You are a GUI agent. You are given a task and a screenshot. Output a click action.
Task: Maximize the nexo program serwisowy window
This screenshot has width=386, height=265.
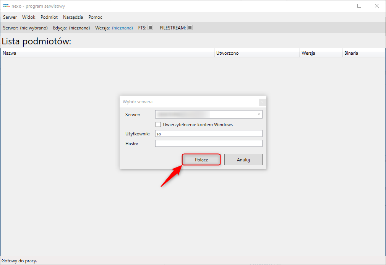[359, 6]
